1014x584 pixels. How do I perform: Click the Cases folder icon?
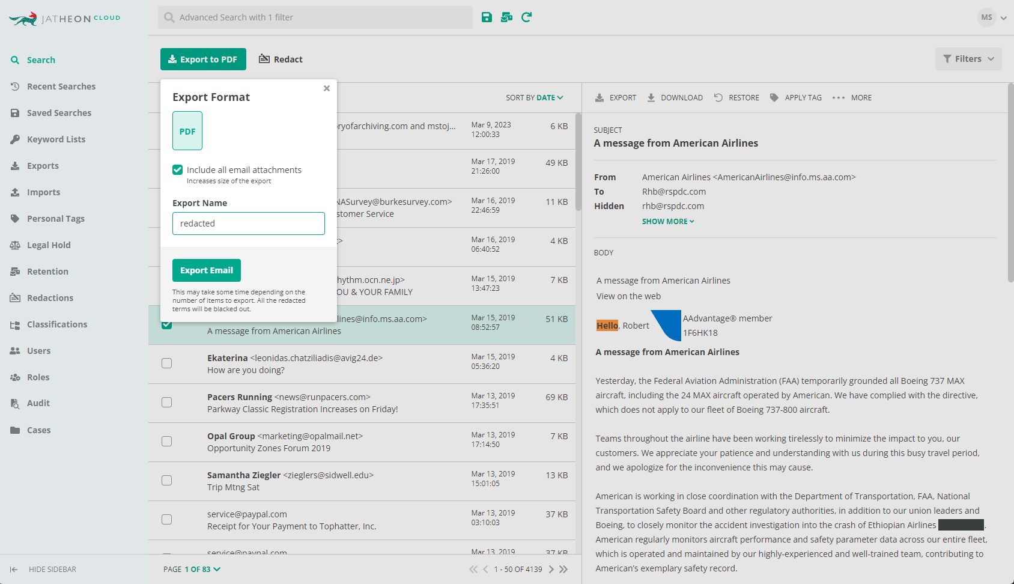pos(15,430)
